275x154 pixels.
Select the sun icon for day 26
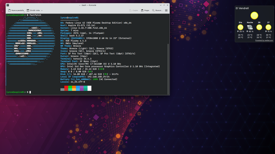point(259,27)
